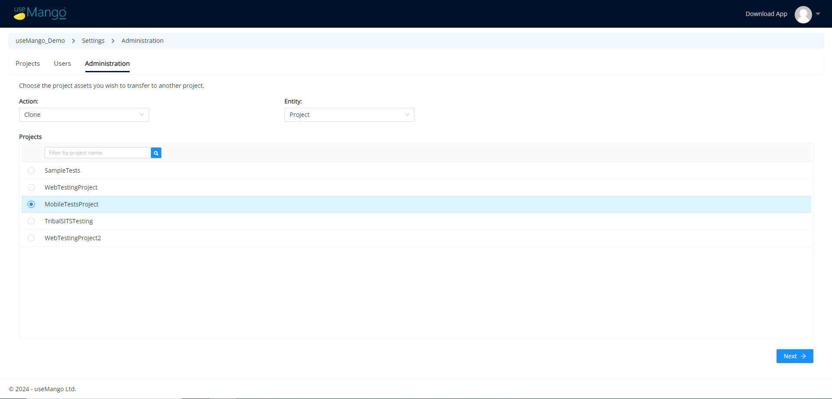
Task: Switch to the Projects tab
Action: tap(28, 64)
